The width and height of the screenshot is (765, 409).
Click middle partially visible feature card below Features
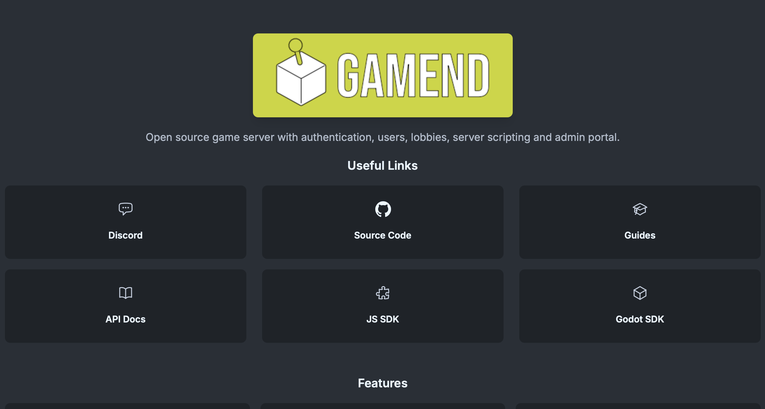click(382, 406)
